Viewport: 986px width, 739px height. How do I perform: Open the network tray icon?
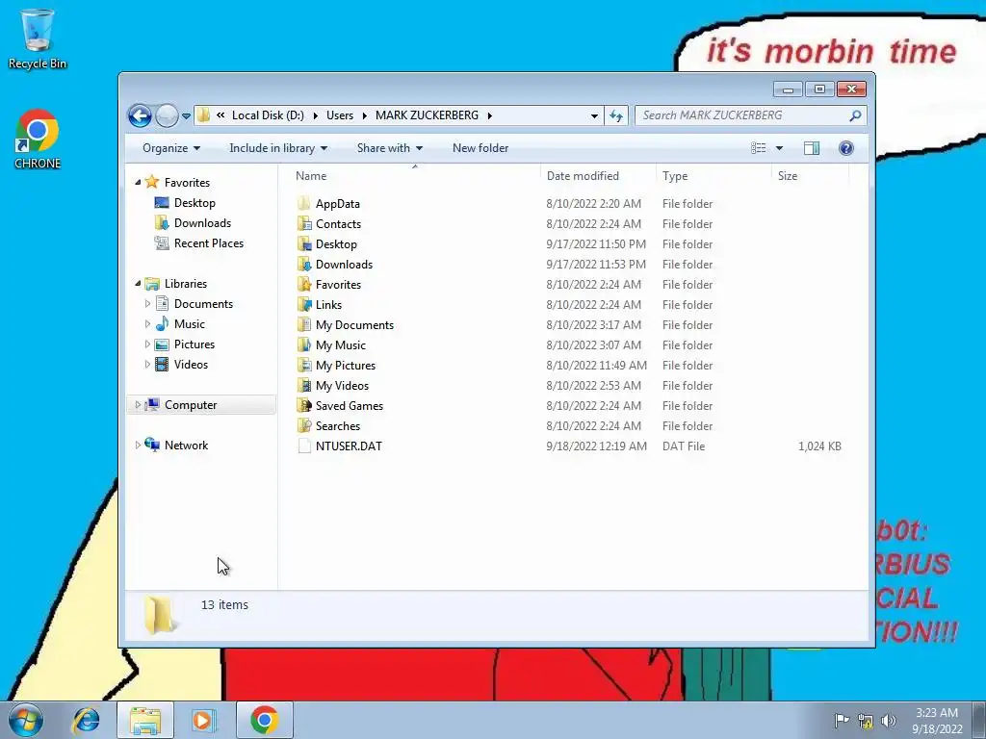coord(866,721)
